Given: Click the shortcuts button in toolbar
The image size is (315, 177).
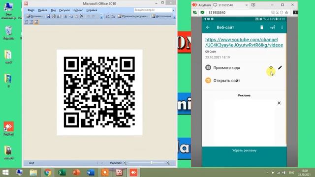Looking at the screenshot, I should [34, 16].
